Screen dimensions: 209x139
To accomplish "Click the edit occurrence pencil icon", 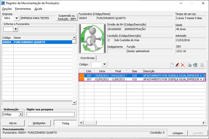I will [x=177, y=65].
